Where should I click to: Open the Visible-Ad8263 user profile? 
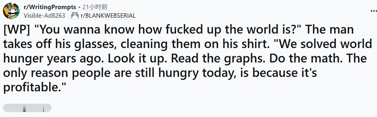click(44, 16)
